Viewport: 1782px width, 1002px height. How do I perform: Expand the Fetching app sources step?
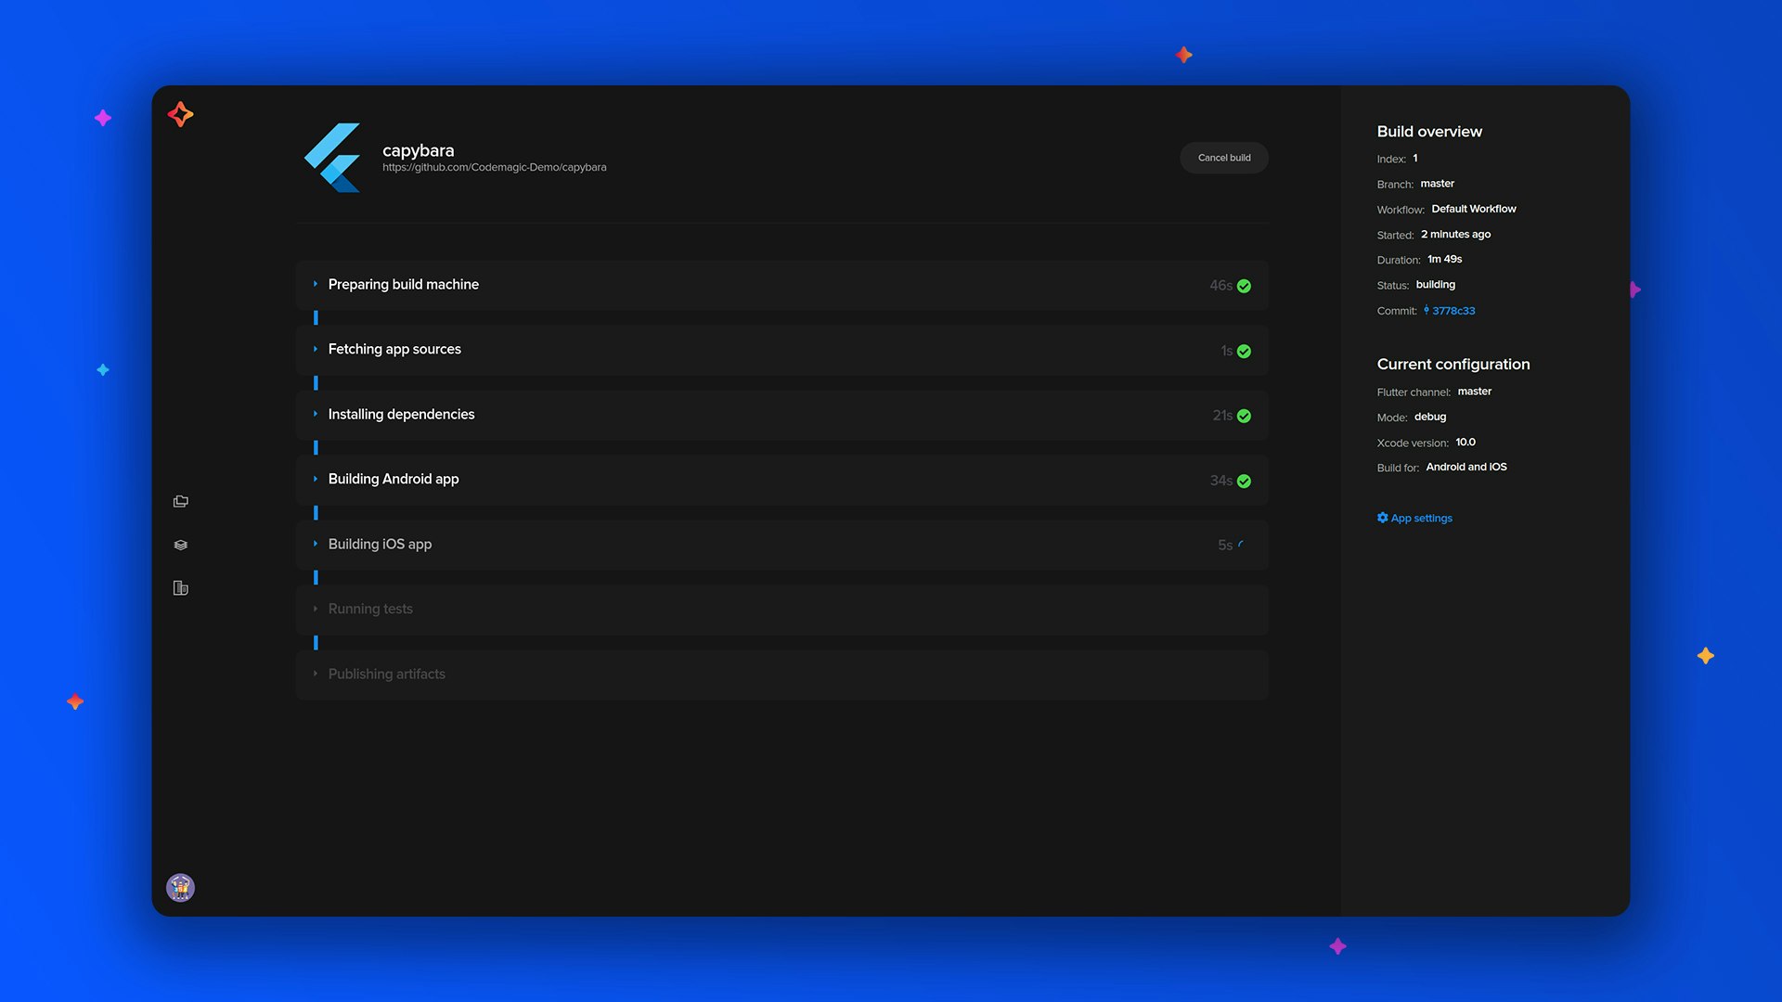coord(316,350)
